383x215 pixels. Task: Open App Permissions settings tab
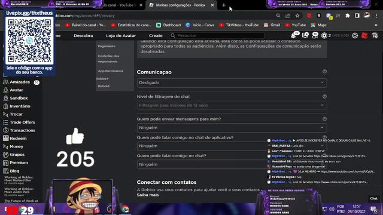(111, 71)
